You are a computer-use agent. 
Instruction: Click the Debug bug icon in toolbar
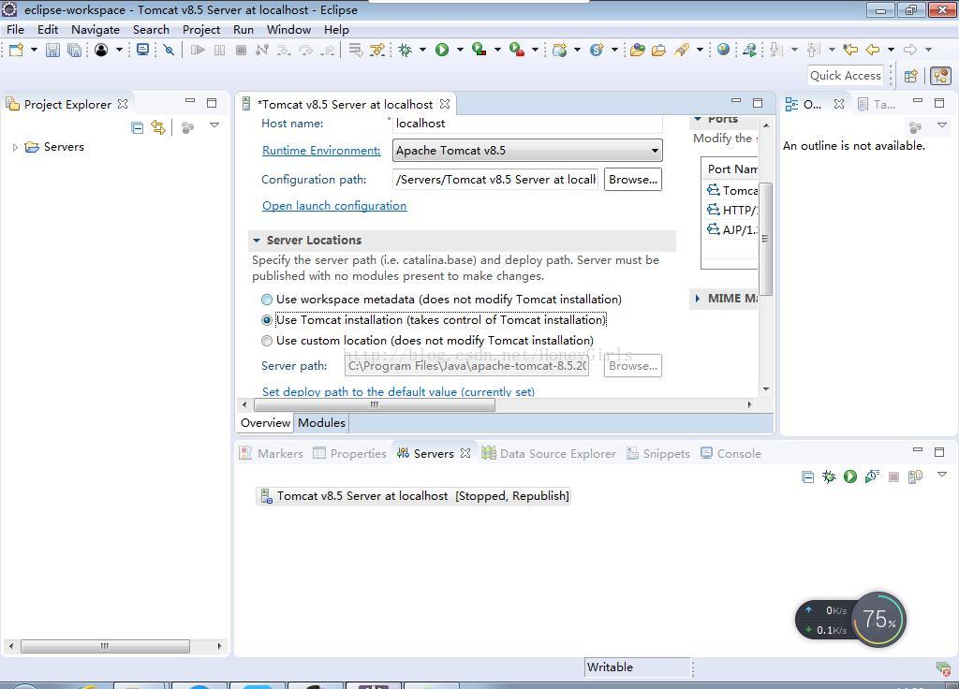tap(405, 51)
